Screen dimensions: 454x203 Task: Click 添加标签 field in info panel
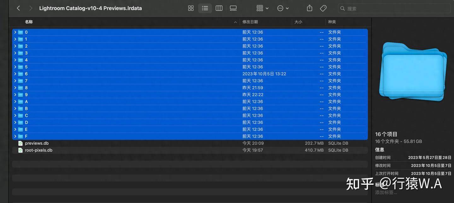386,192
